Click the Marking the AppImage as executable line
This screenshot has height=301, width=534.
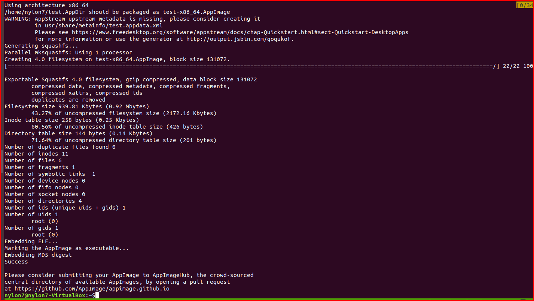coord(67,248)
